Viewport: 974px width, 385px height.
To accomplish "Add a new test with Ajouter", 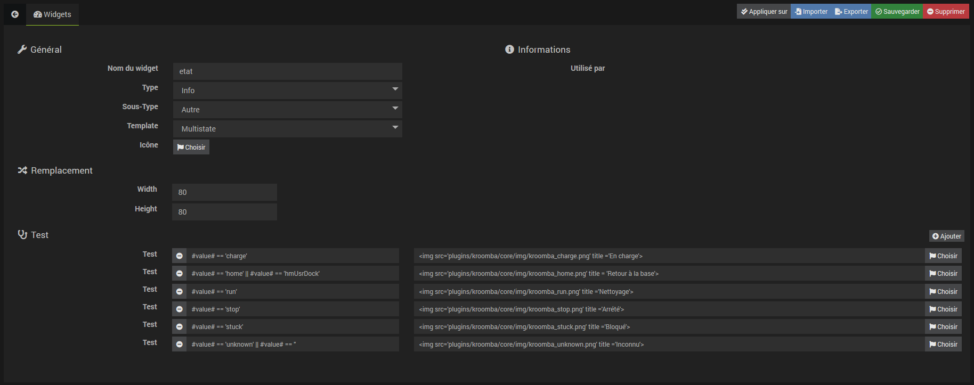I will coord(947,236).
